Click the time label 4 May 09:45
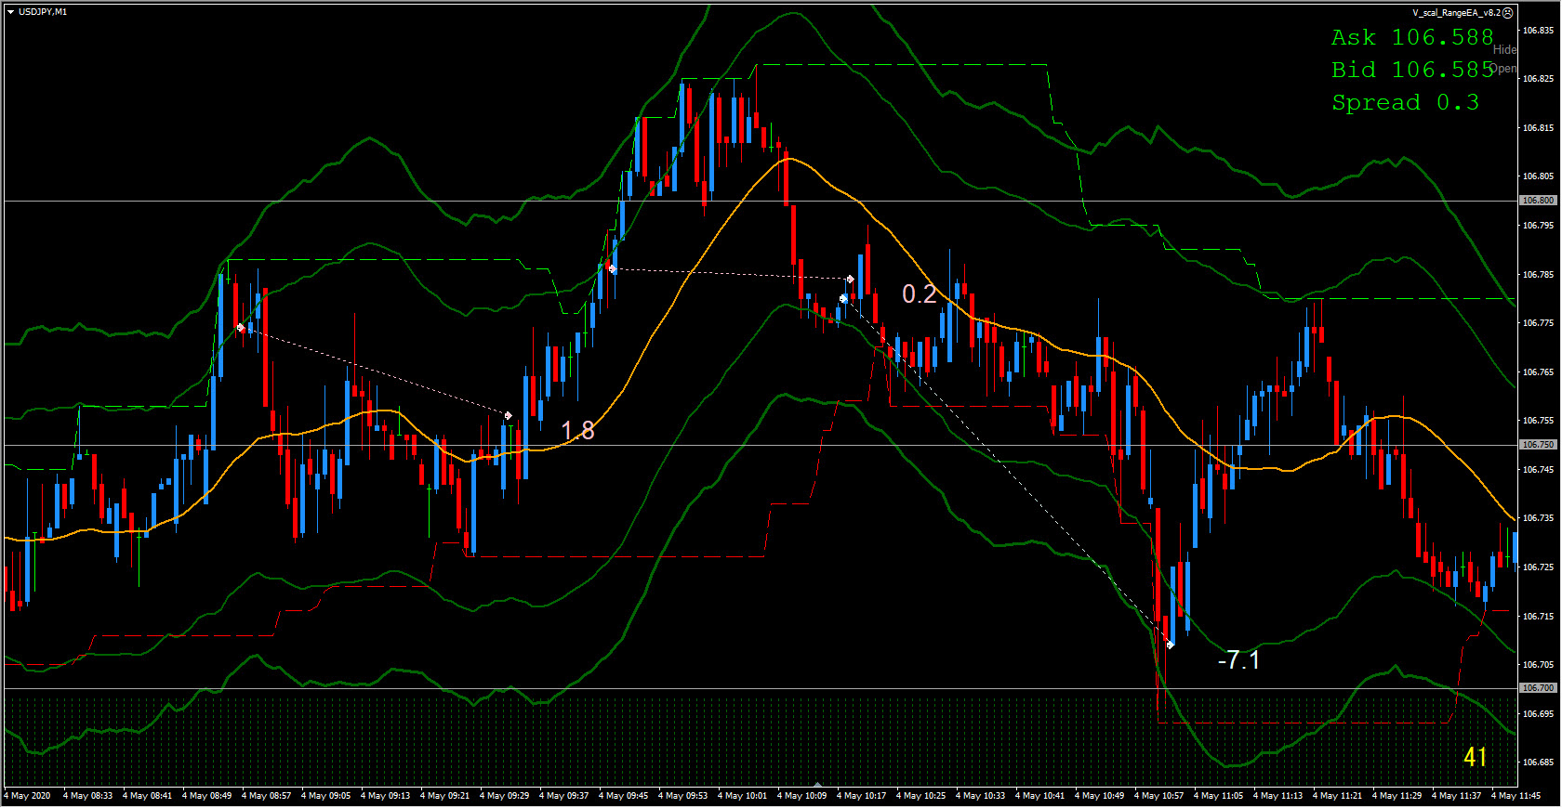The height and width of the screenshot is (808, 1562). pyautogui.click(x=623, y=796)
